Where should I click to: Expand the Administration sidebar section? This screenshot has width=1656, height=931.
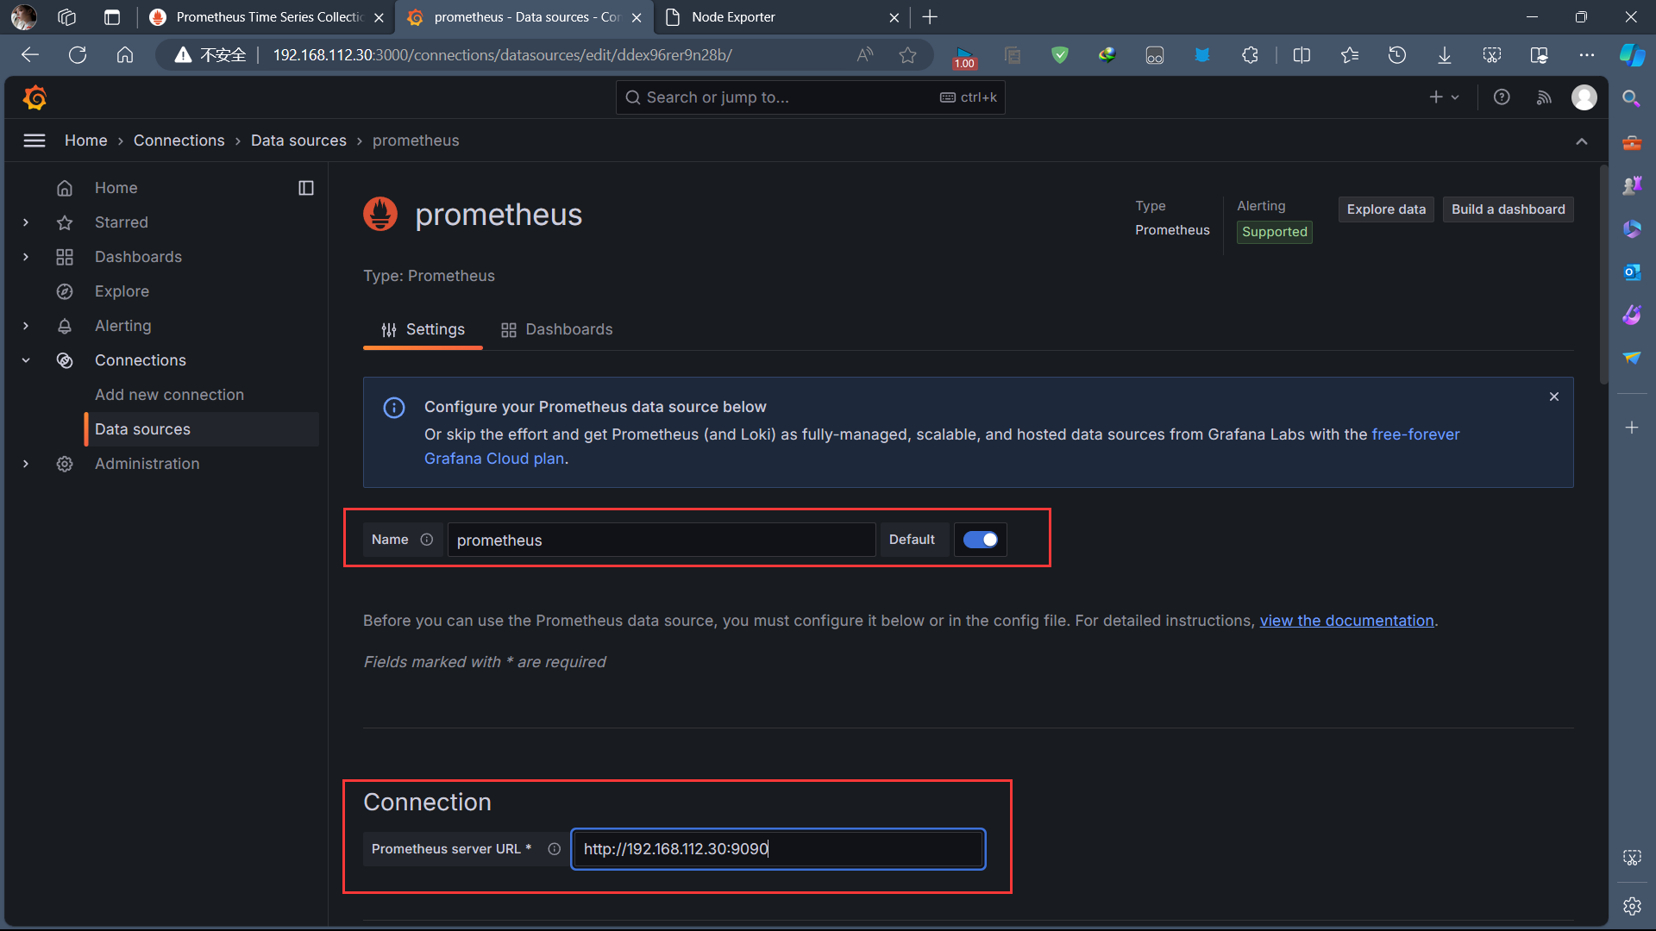pos(26,464)
